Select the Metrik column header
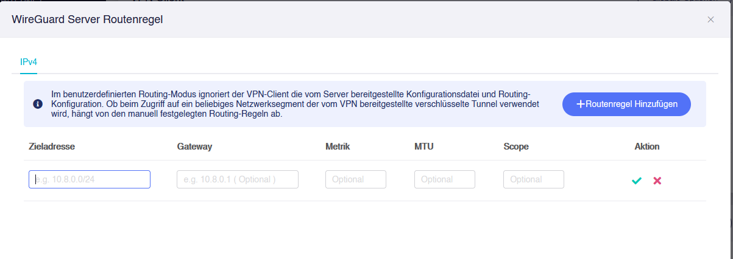Image resolution: width=733 pixels, height=259 pixels. (x=338, y=147)
